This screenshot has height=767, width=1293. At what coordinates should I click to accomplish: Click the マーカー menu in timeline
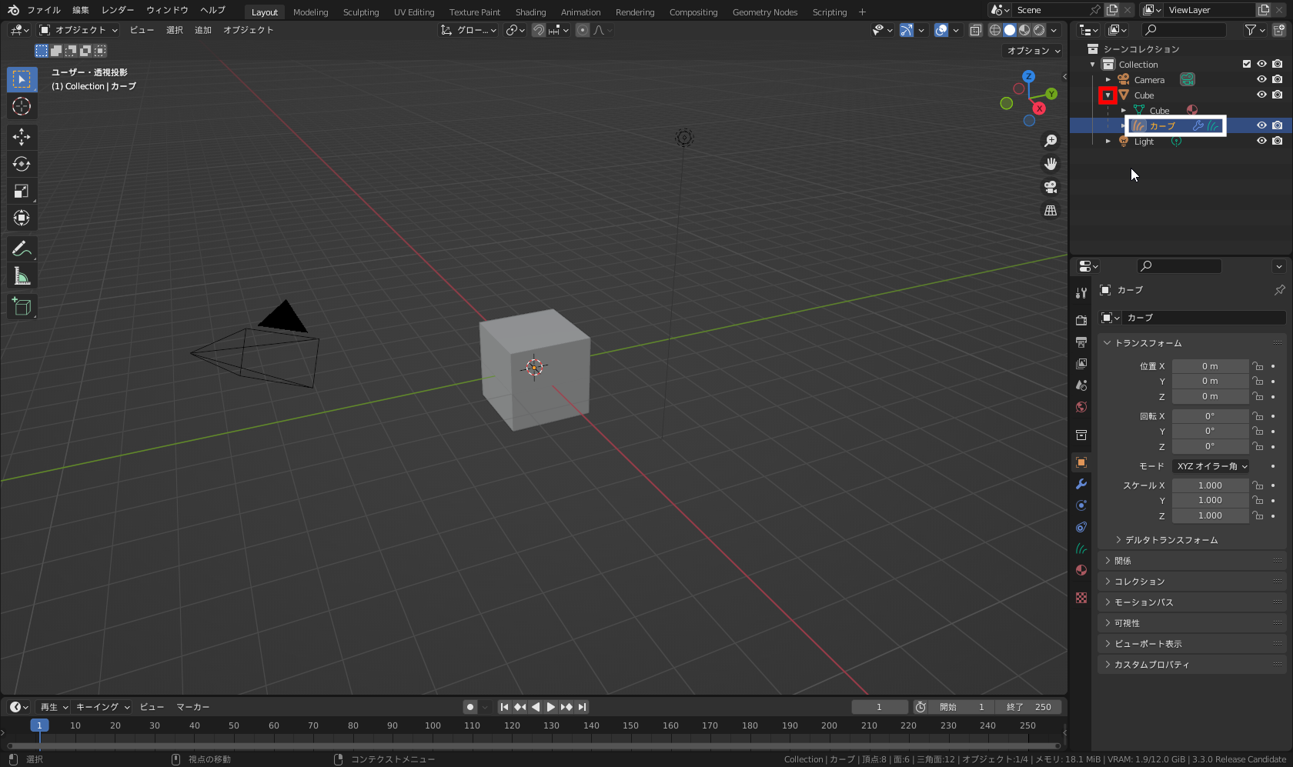[x=192, y=707]
